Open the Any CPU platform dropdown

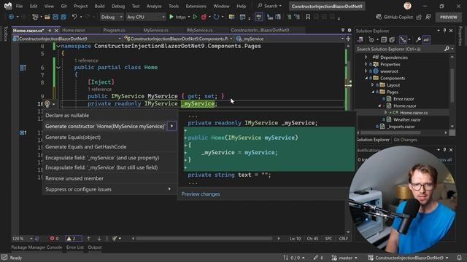pyautogui.click(x=146, y=17)
